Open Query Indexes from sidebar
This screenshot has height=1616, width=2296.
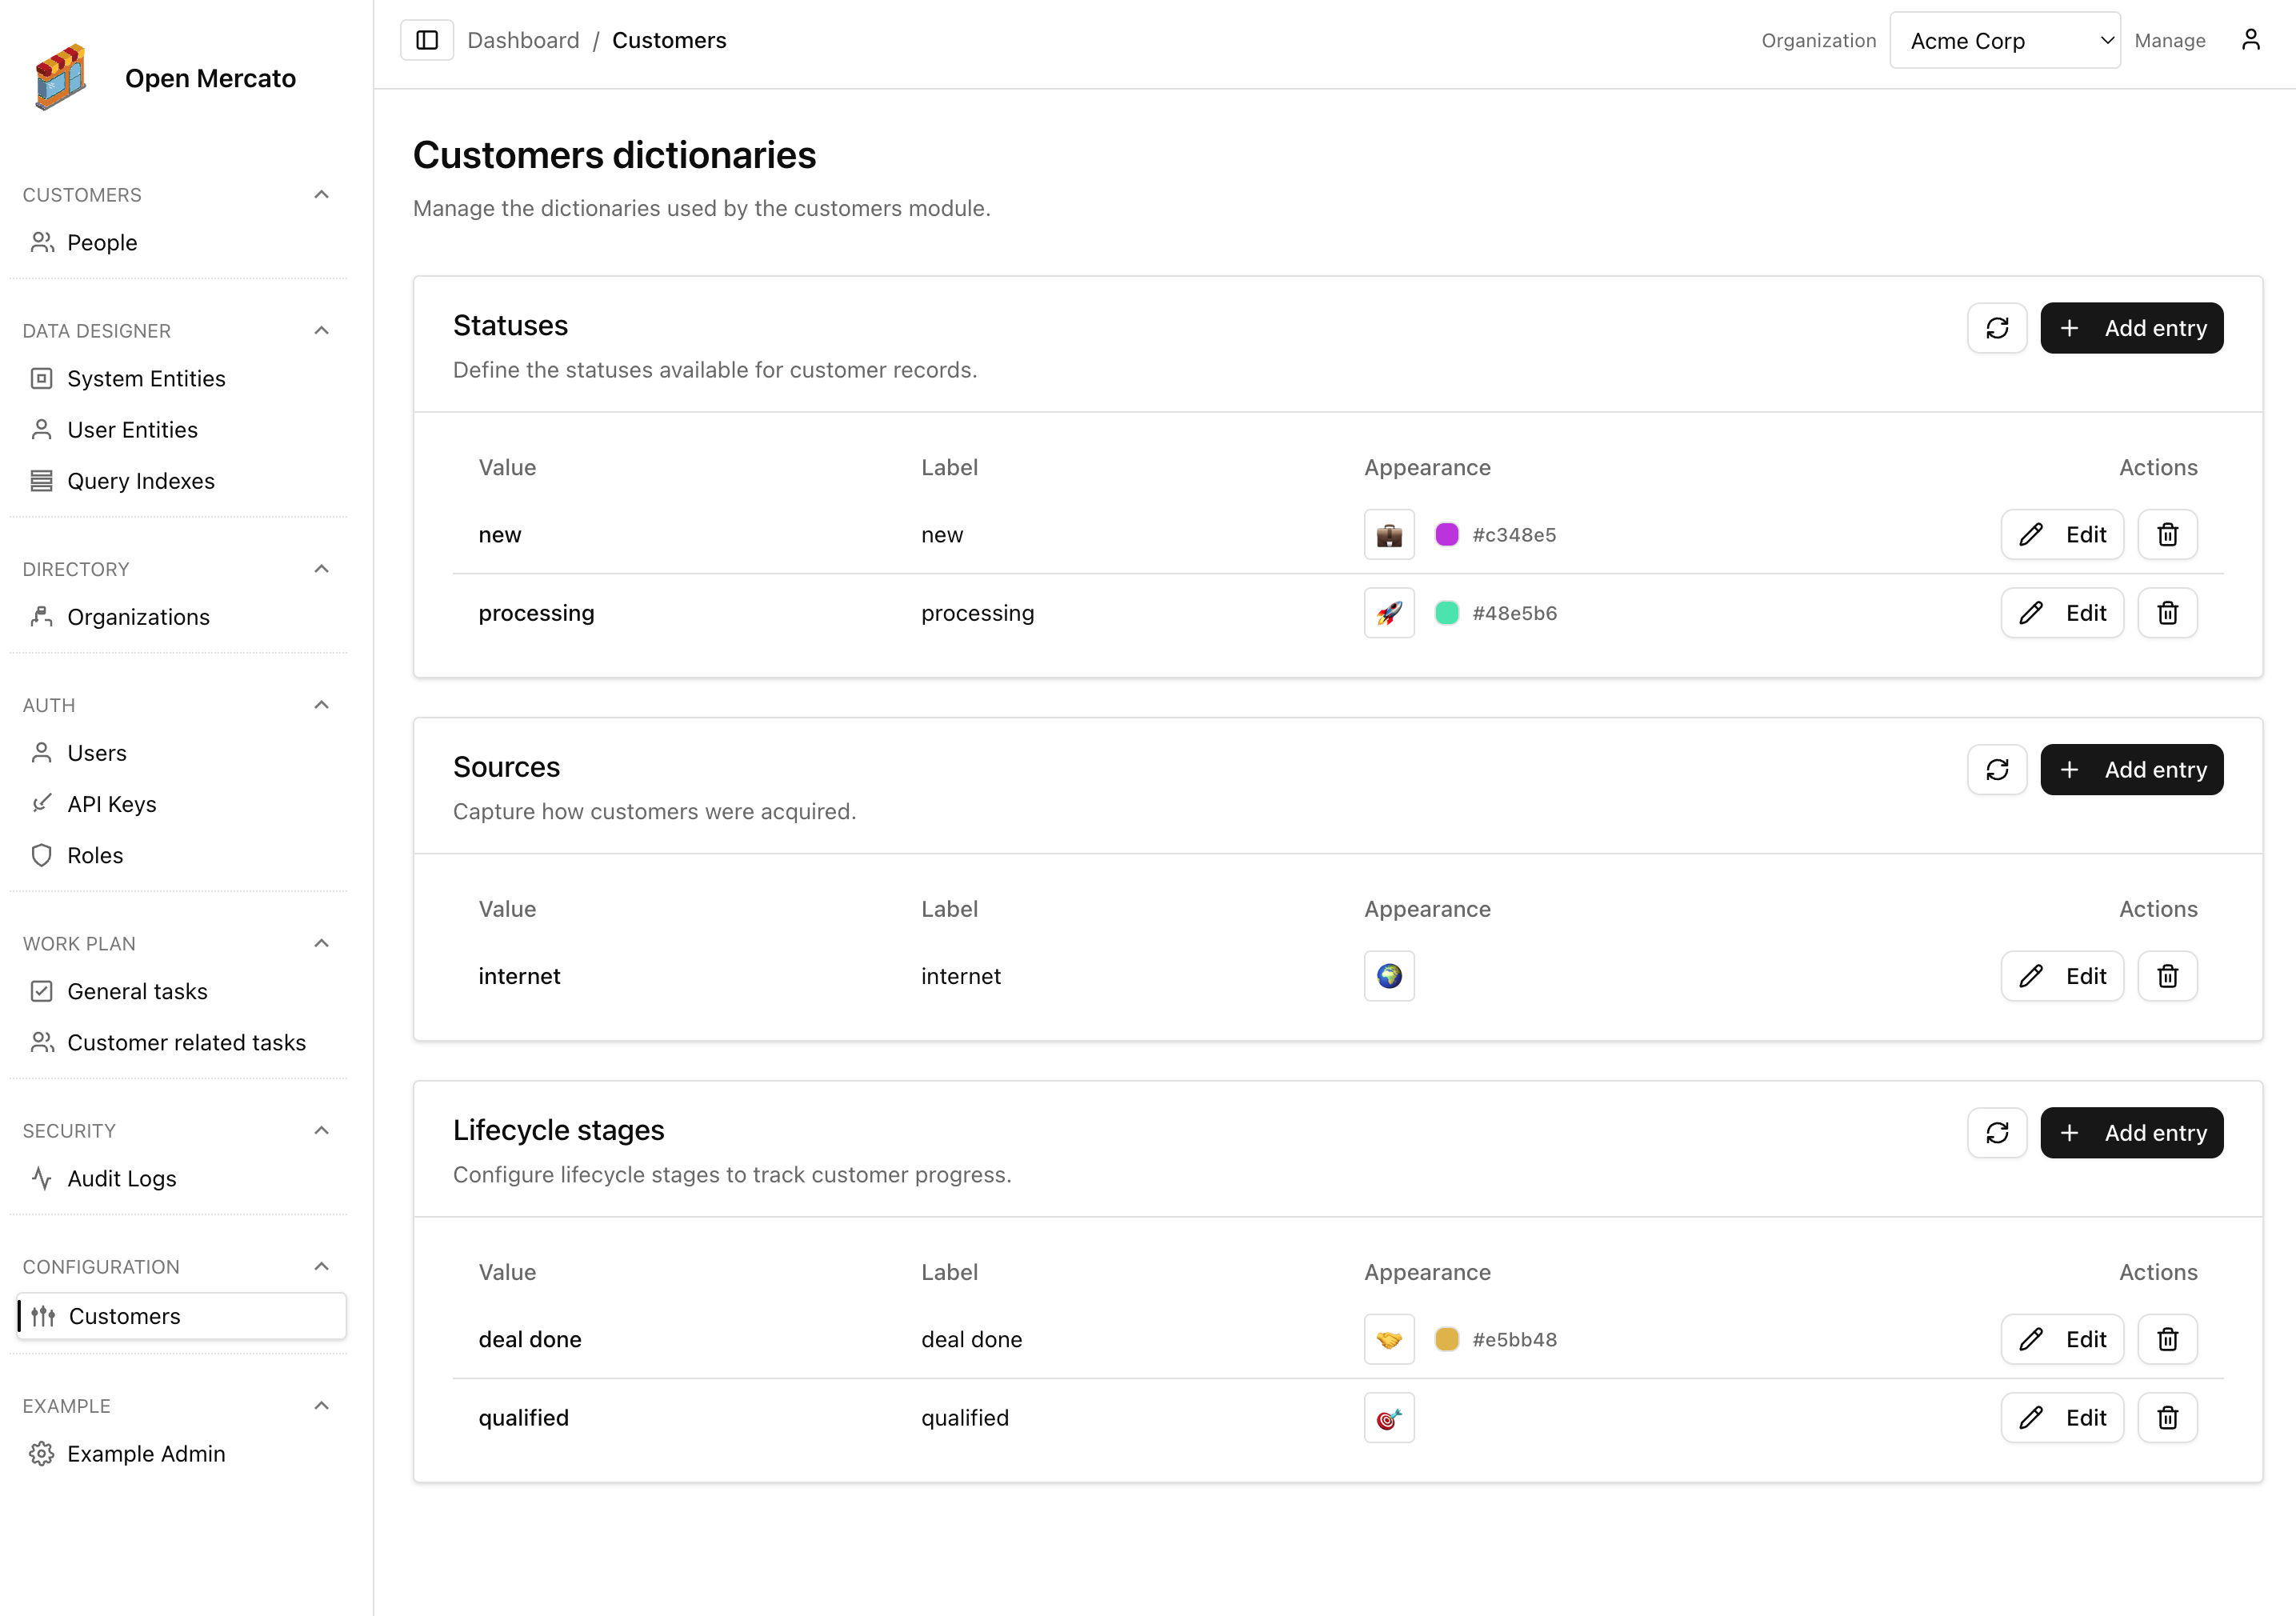click(x=141, y=481)
